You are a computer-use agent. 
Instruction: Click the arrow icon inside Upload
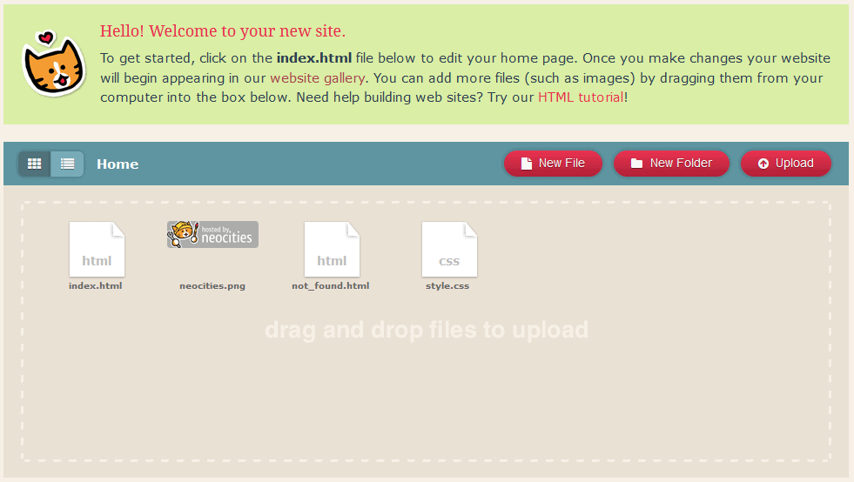point(763,164)
